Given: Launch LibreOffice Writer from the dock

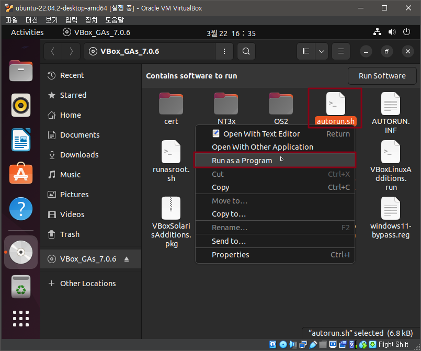Looking at the screenshot, I should coord(21,140).
